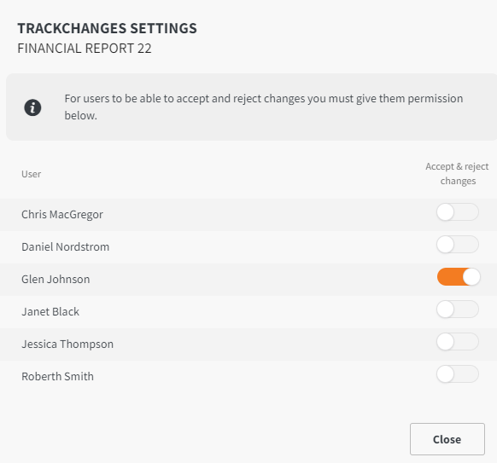The width and height of the screenshot is (497, 463).
Task: Click the Janet Black user name
Action: point(50,312)
